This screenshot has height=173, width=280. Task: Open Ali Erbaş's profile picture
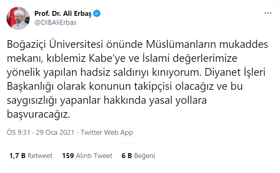(x=18, y=18)
